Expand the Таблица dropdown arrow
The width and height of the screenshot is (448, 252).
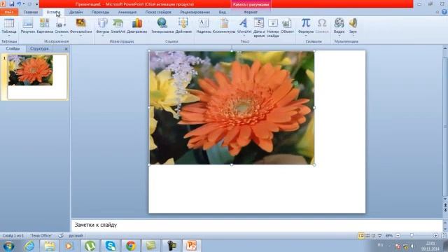9,36
